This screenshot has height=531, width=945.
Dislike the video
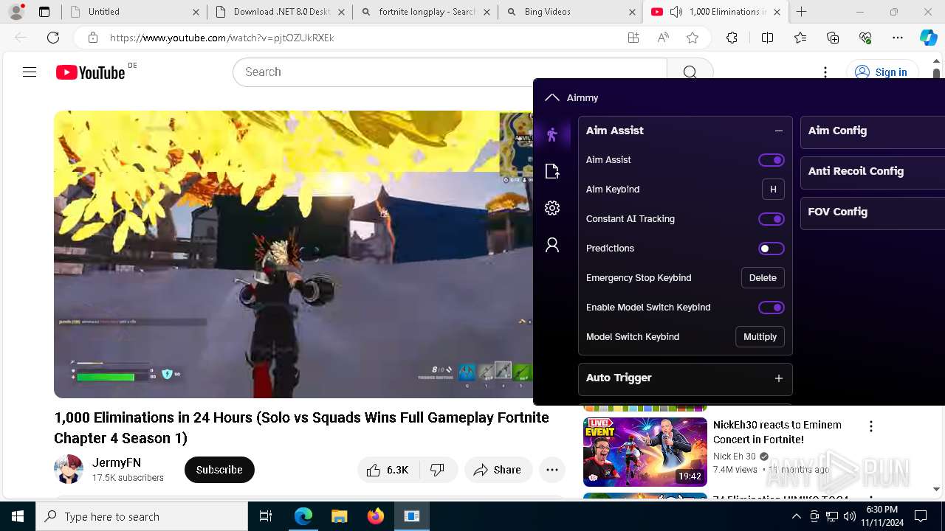(x=438, y=470)
